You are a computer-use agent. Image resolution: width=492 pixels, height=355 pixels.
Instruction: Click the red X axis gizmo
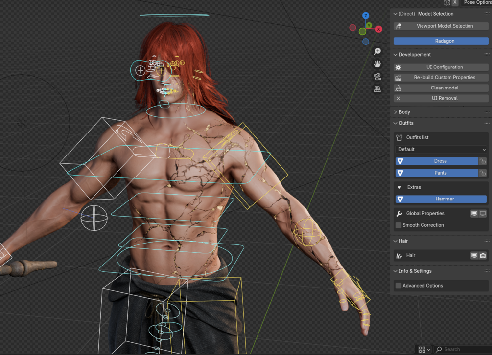[379, 29]
